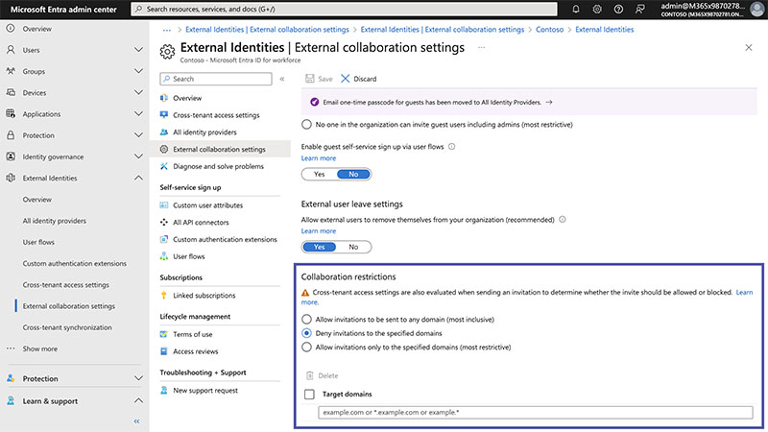
Task: Select No one can invite guests option
Action: (x=306, y=125)
